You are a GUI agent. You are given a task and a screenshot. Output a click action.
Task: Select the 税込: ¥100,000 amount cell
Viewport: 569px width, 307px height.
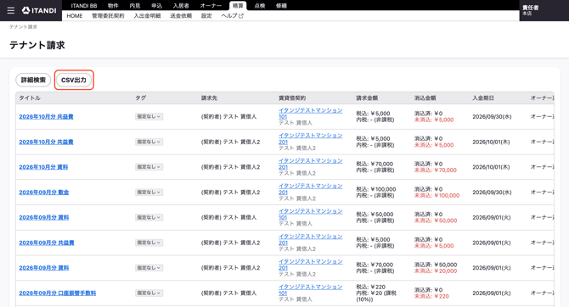coord(376,189)
